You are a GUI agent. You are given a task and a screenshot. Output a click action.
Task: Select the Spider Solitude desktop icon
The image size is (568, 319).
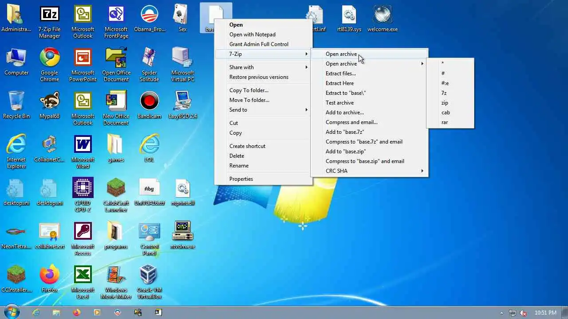149,66
